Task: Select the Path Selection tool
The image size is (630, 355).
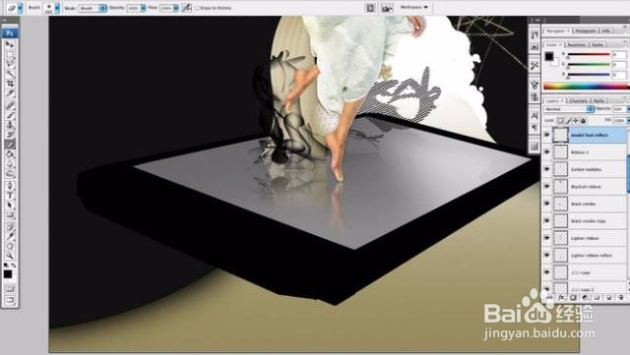Action: coord(10,206)
